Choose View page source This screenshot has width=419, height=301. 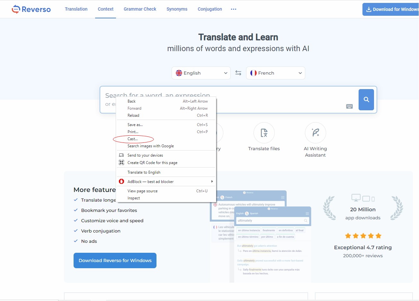pos(166,191)
